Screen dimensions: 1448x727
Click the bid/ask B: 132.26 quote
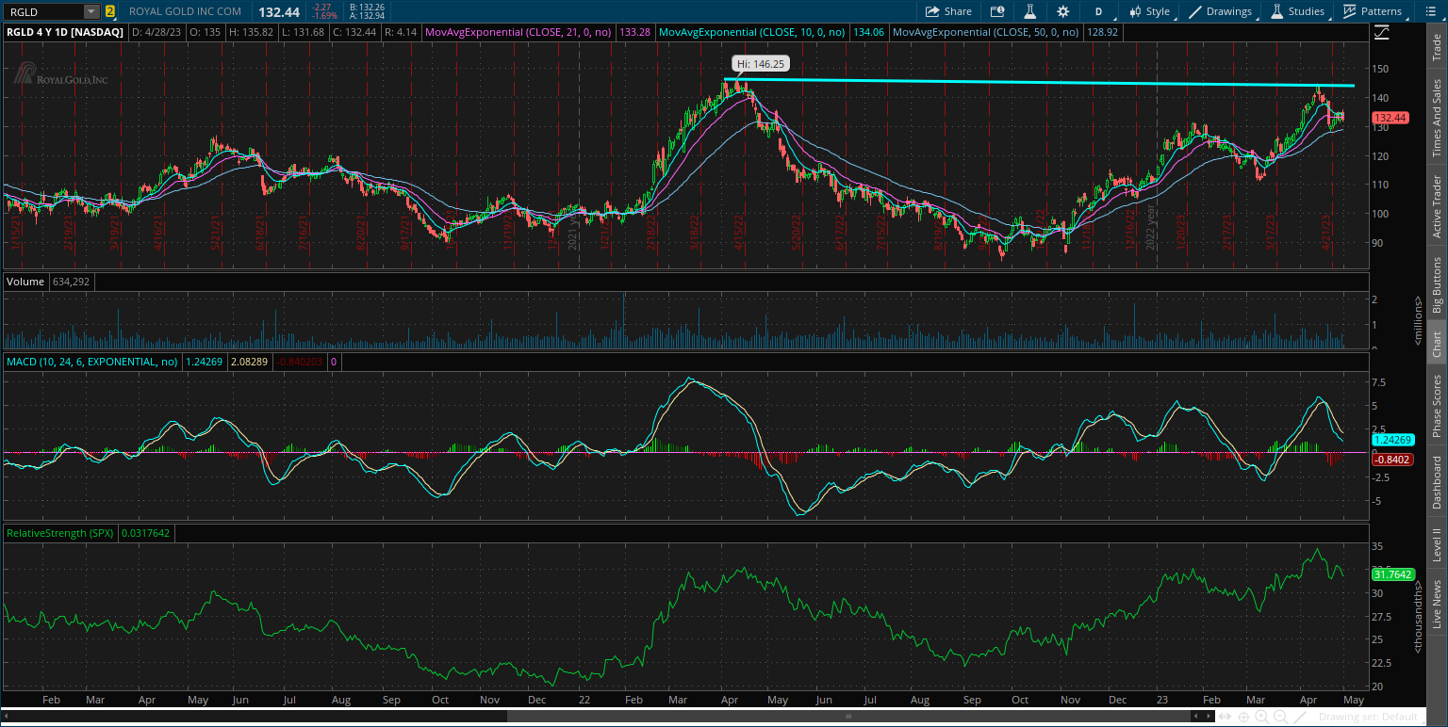point(366,7)
